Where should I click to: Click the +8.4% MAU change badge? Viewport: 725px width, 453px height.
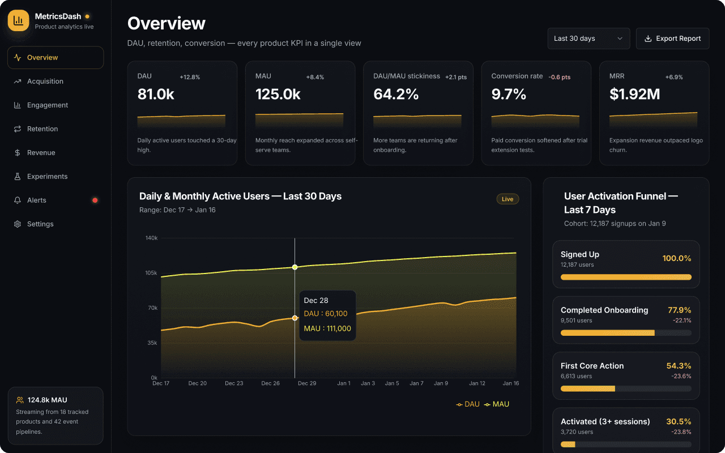pos(315,77)
